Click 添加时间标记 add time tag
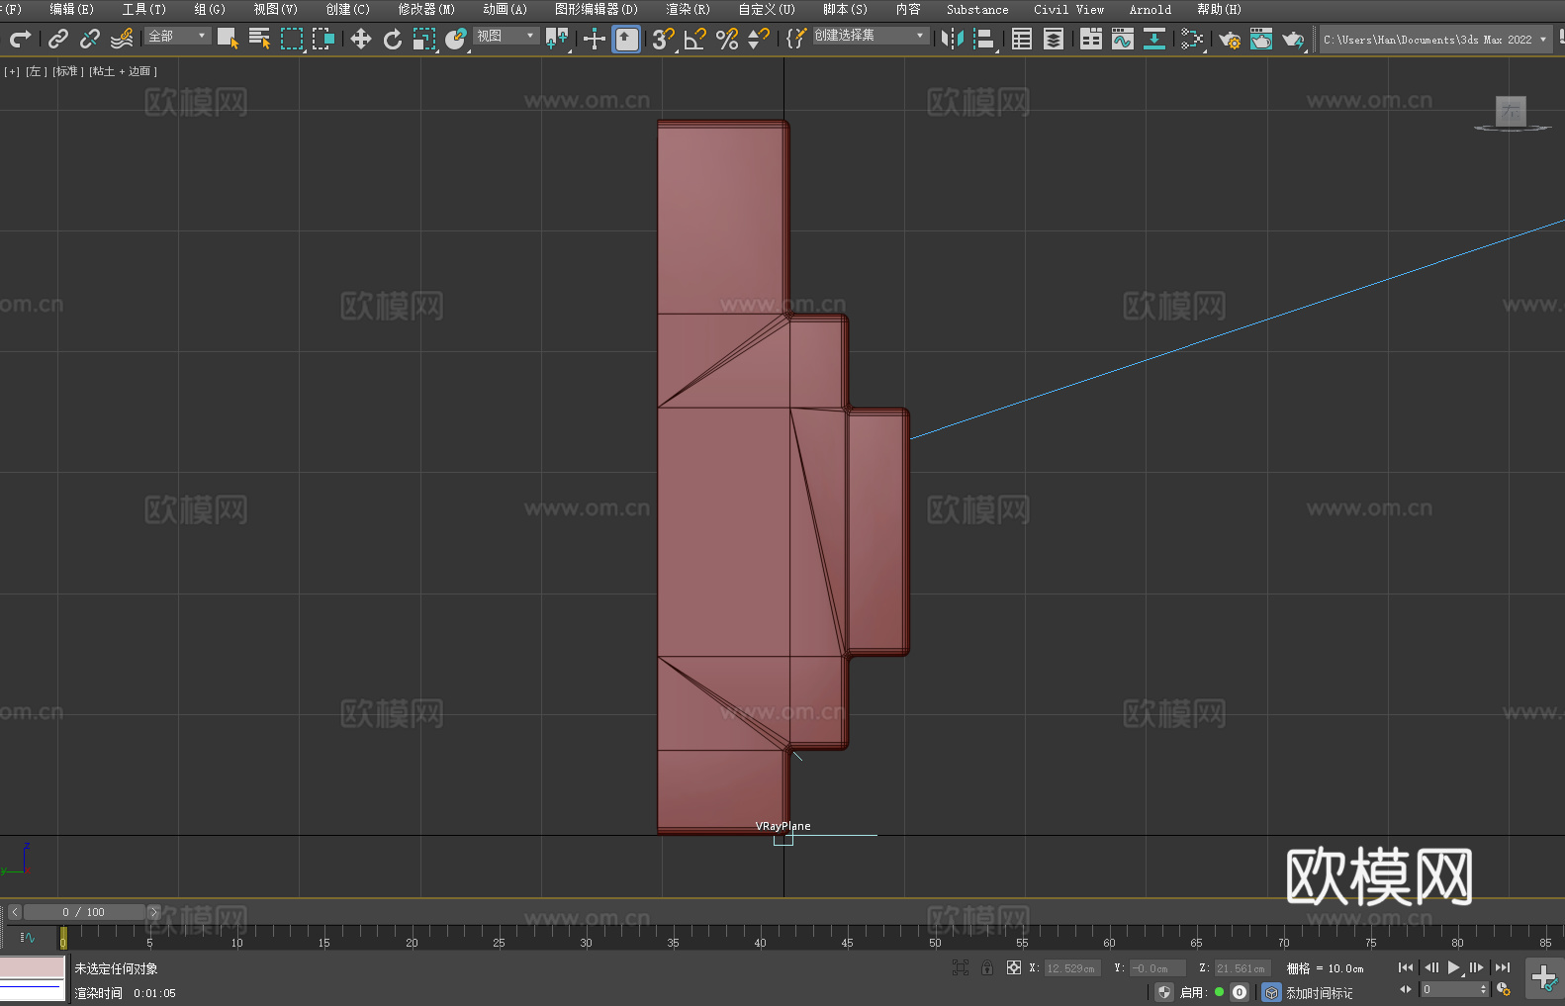 [x=1319, y=992]
